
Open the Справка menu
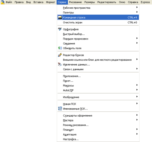click(x=133, y=2)
